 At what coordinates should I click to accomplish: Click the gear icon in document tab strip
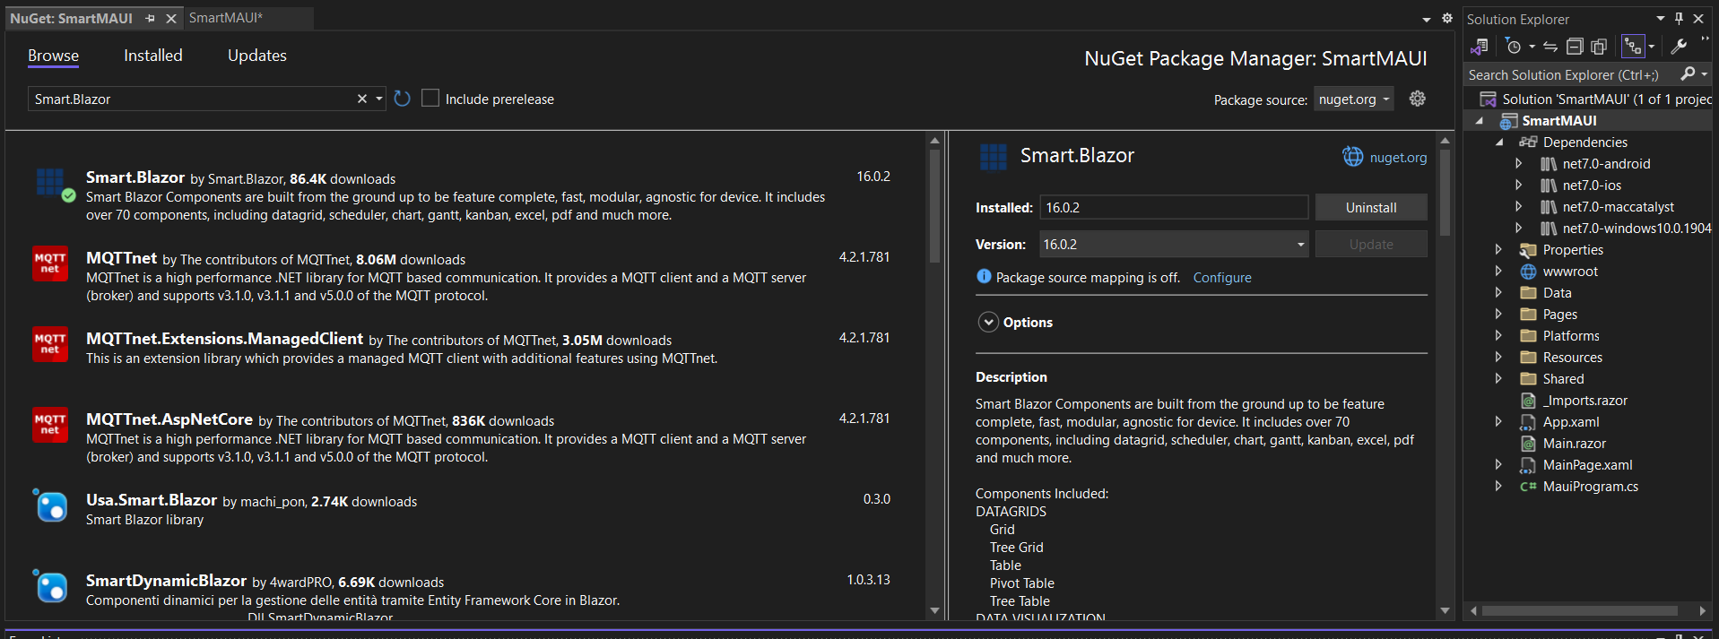[1447, 18]
